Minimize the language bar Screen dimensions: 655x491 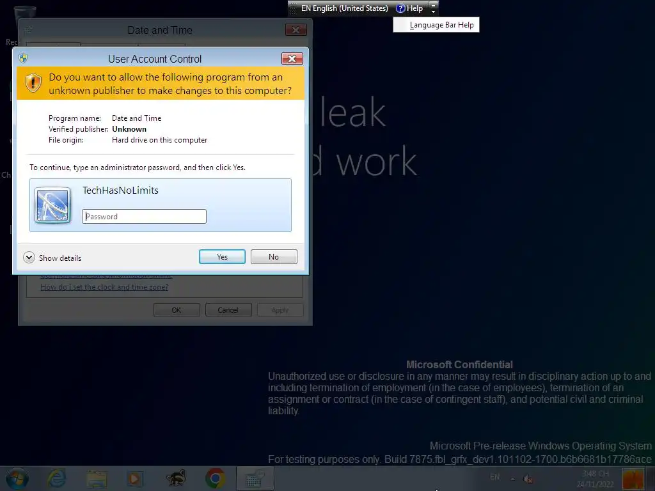click(x=433, y=5)
